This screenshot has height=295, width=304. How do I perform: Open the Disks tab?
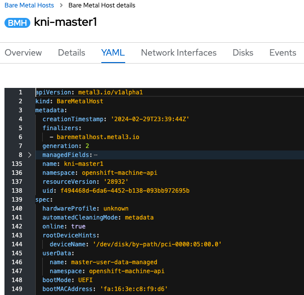[x=243, y=53]
